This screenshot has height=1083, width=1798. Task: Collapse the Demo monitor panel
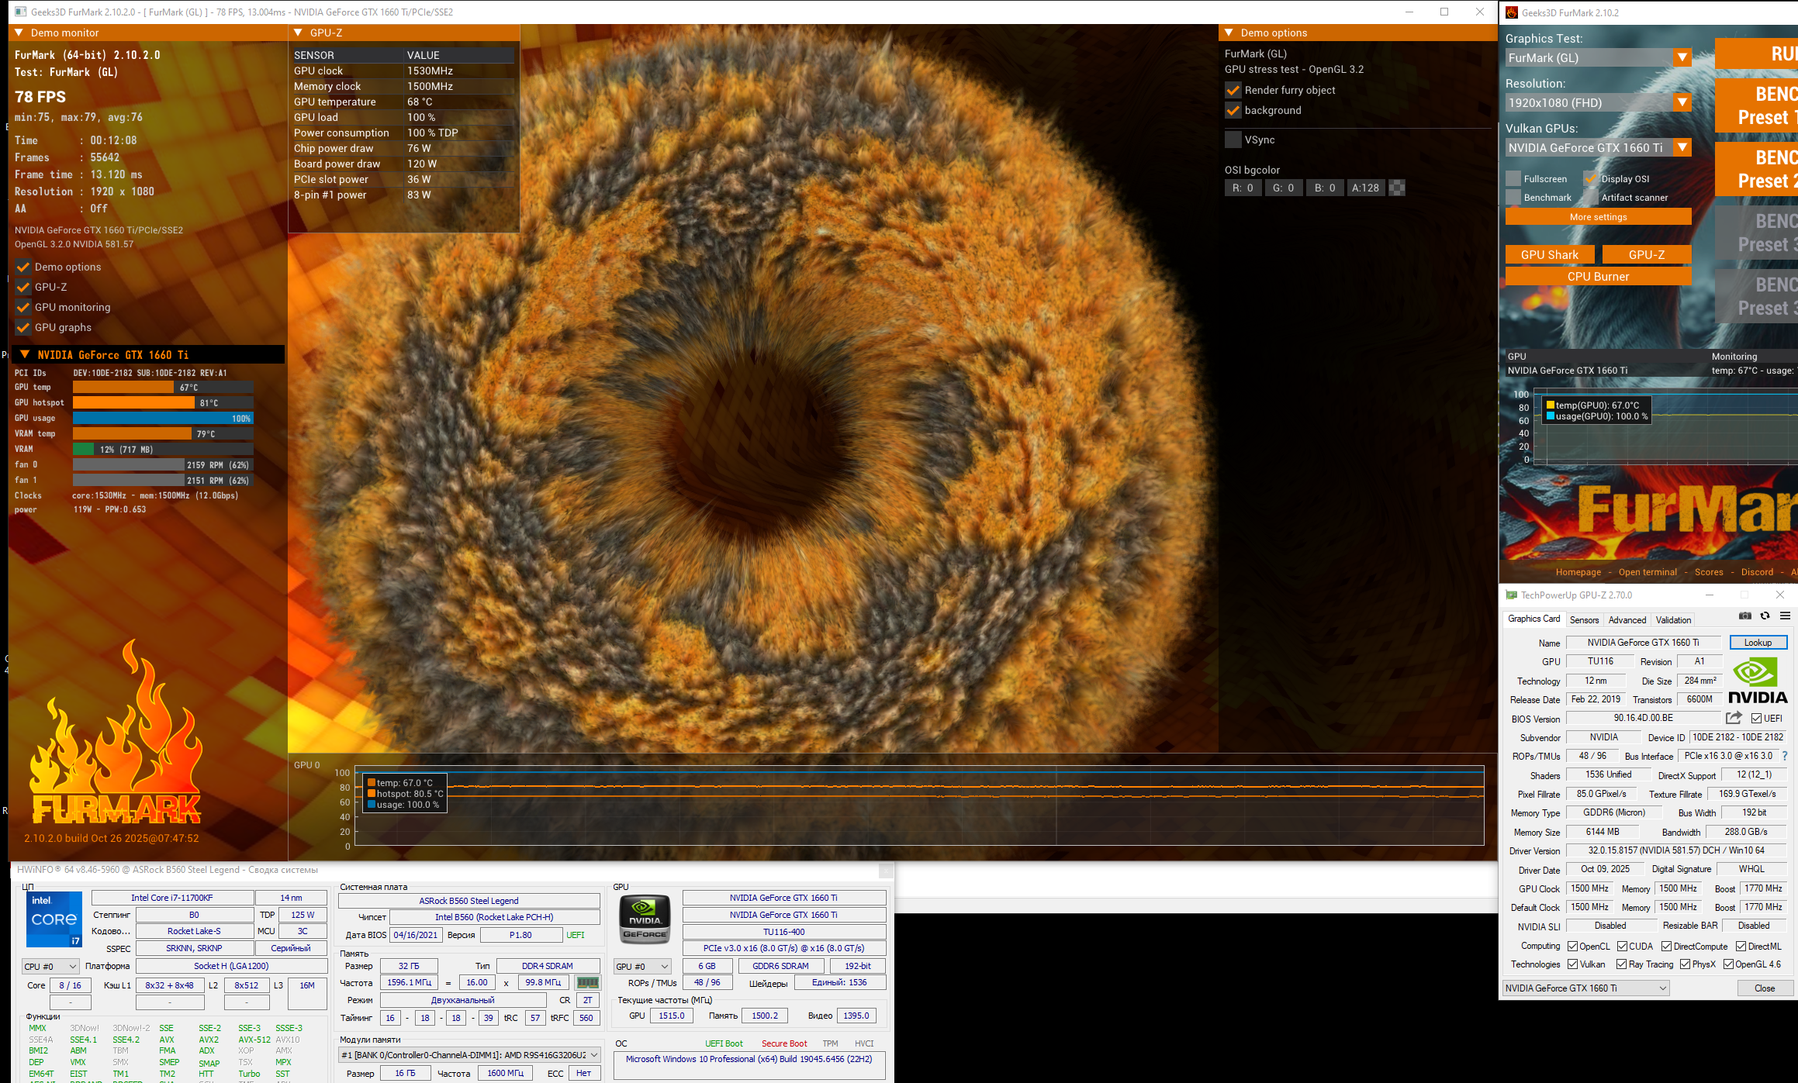[x=19, y=33]
